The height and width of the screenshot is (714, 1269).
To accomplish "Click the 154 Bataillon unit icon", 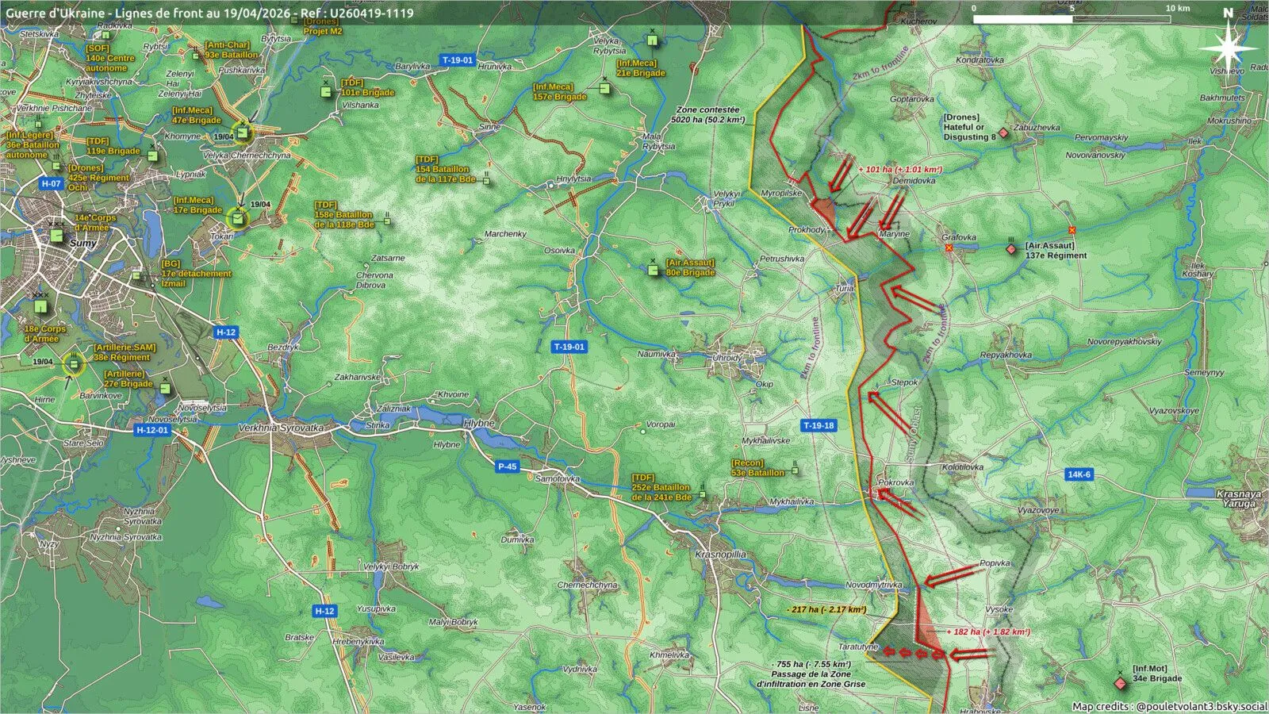I will click(485, 180).
